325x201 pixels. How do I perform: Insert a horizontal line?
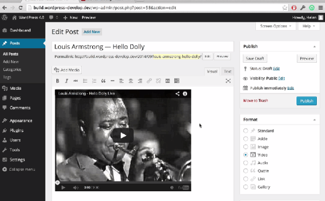(x=112, y=81)
